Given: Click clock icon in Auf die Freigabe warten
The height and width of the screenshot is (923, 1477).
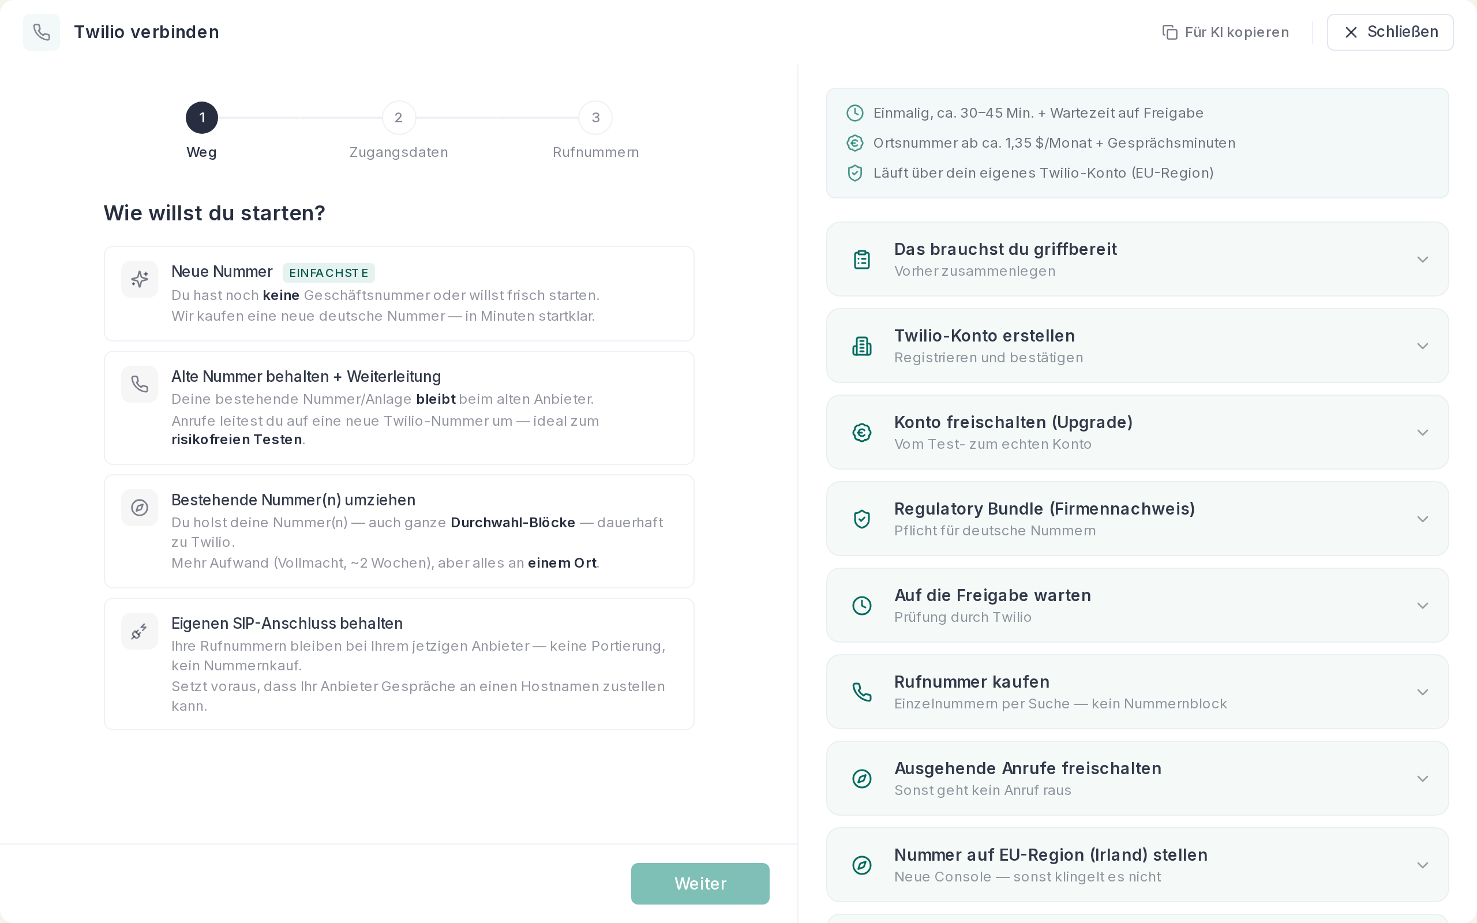Looking at the screenshot, I should point(862,606).
